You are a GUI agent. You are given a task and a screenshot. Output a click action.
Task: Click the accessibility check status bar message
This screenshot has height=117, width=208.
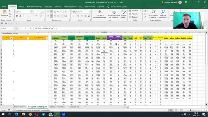pyautogui.click(x=32, y=110)
